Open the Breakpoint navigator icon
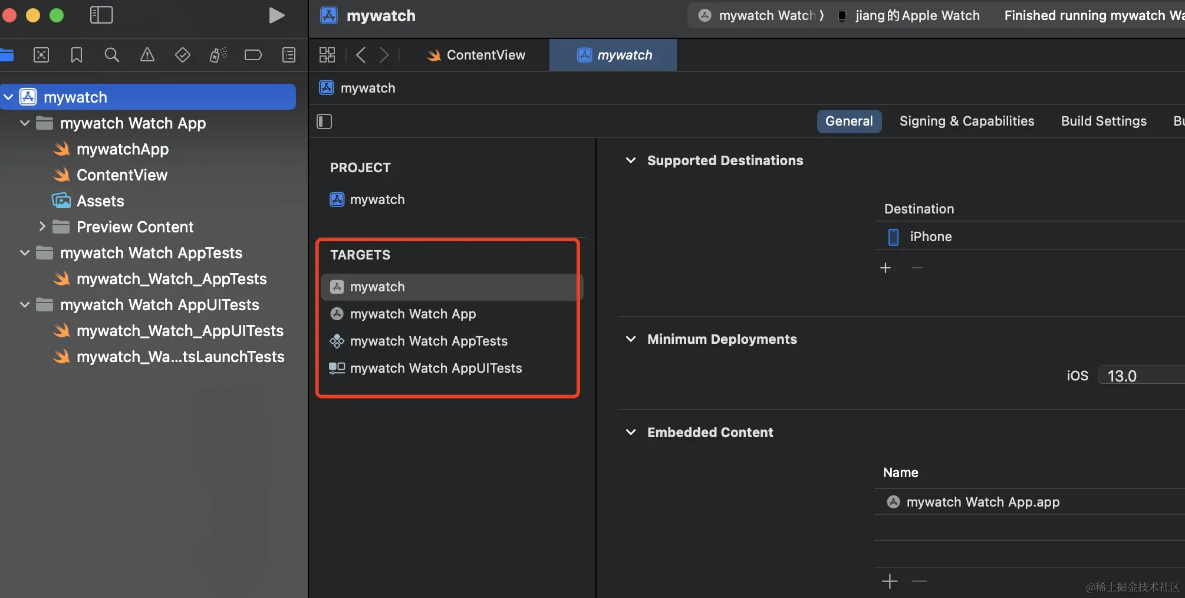 (x=253, y=55)
